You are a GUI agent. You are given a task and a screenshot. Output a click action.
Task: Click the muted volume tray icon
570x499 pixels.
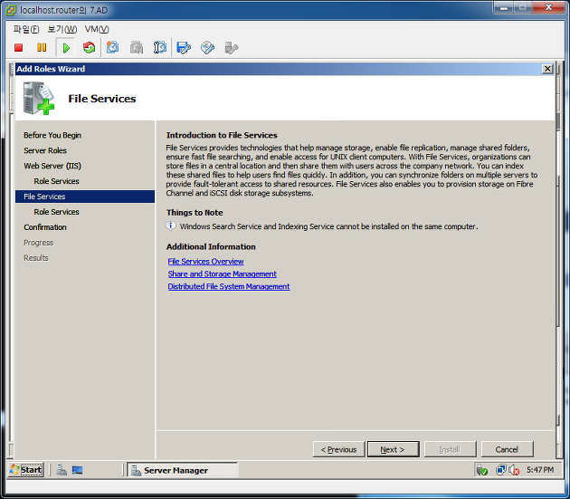tap(514, 470)
